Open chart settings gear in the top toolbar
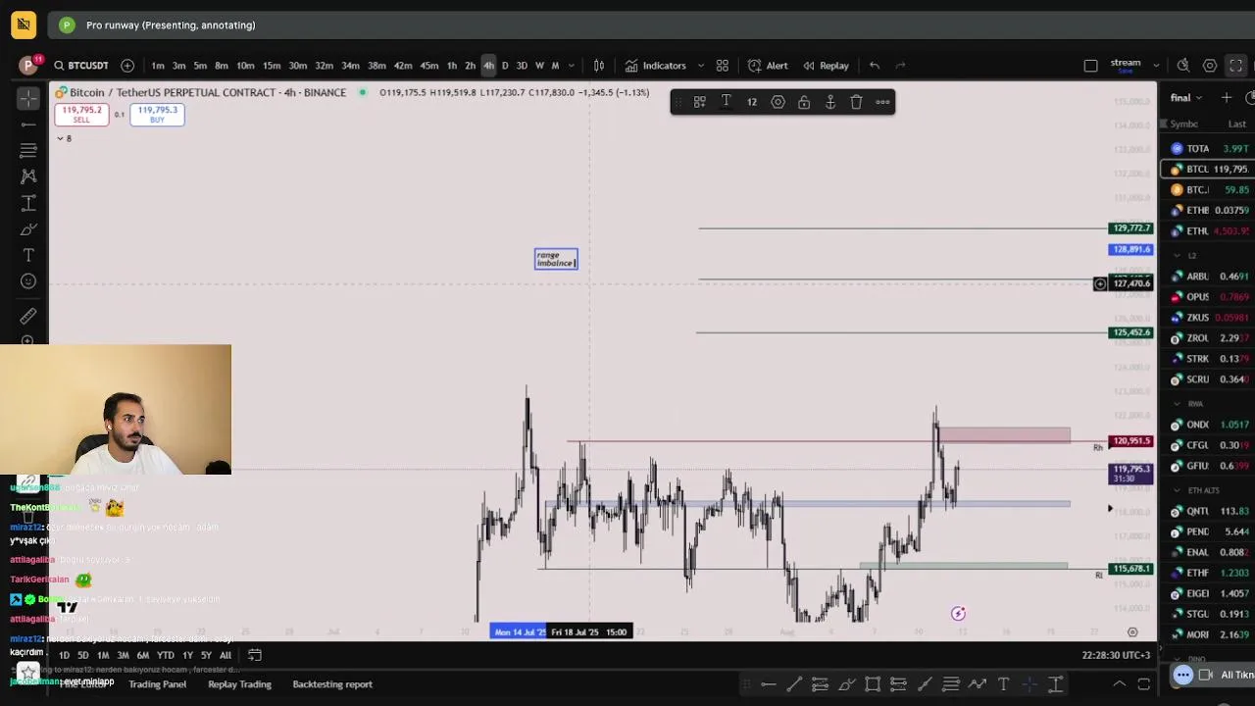Screen dimensions: 1255x706 click(x=1210, y=66)
